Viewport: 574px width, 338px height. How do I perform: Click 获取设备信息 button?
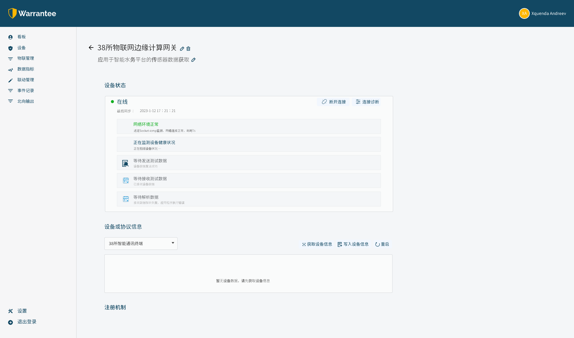point(317,244)
